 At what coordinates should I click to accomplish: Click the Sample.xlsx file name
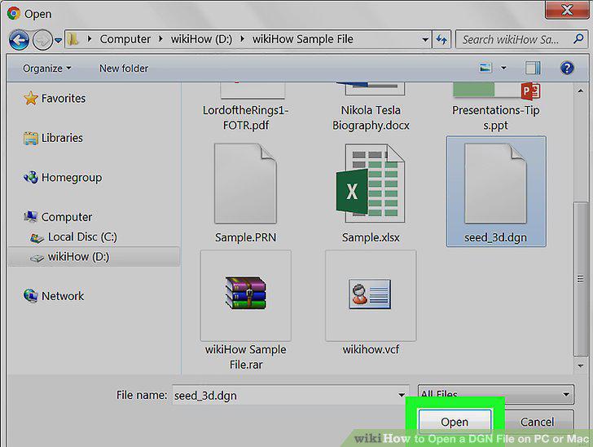(x=371, y=237)
